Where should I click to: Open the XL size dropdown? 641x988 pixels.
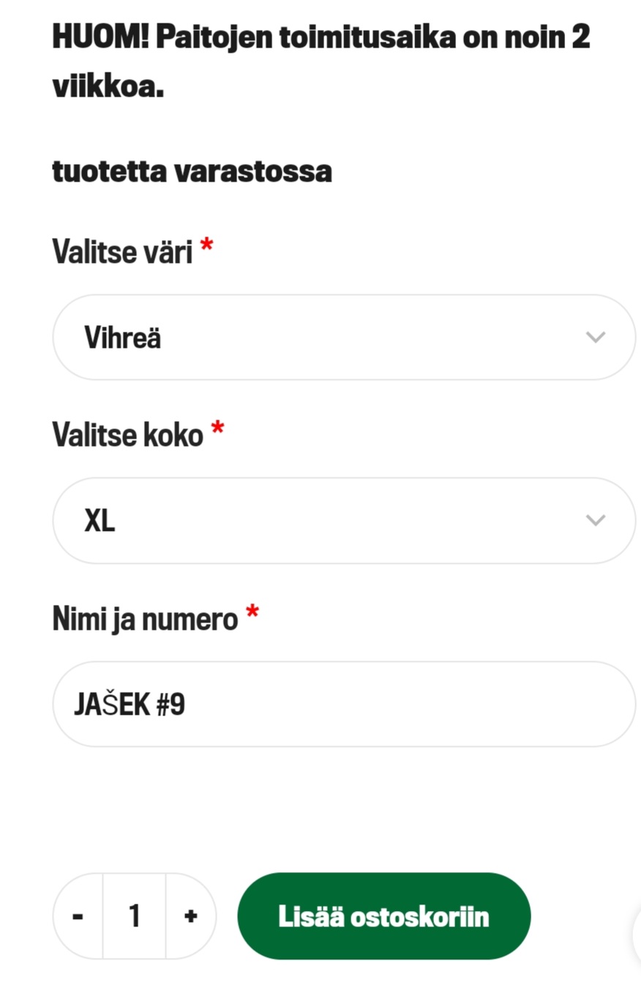coord(343,521)
